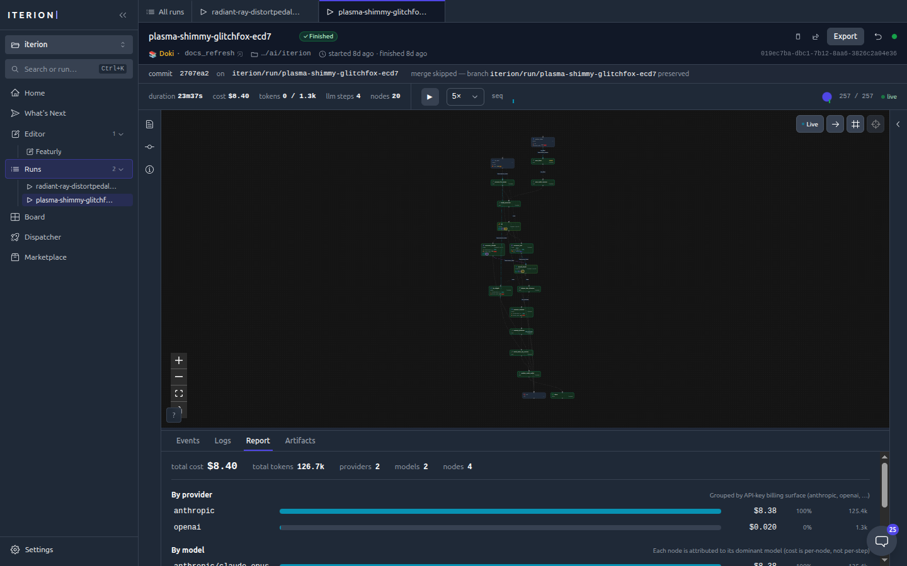Open the Dispatcher page
This screenshot has width=907, height=566.
pos(69,237)
